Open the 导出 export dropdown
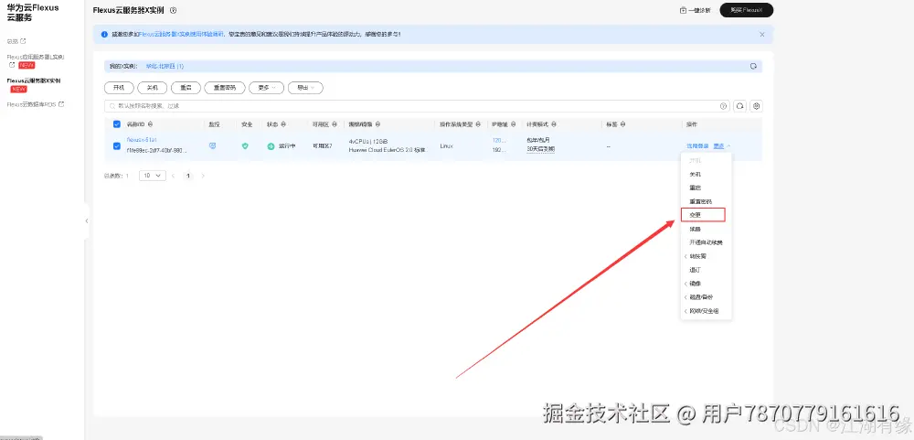The image size is (914, 440). (x=305, y=88)
